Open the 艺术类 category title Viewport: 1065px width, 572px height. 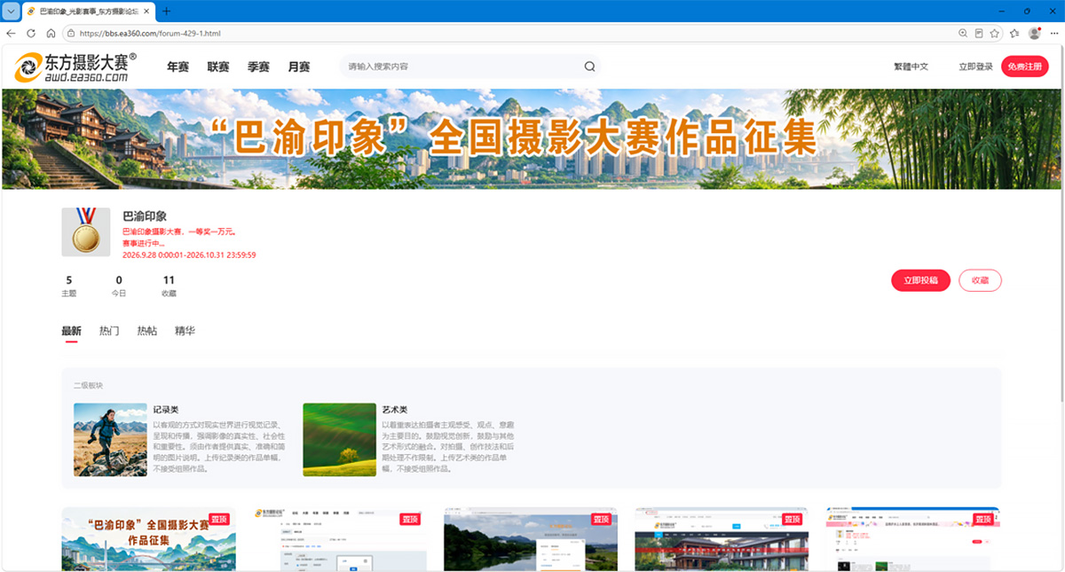tap(394, 410)
